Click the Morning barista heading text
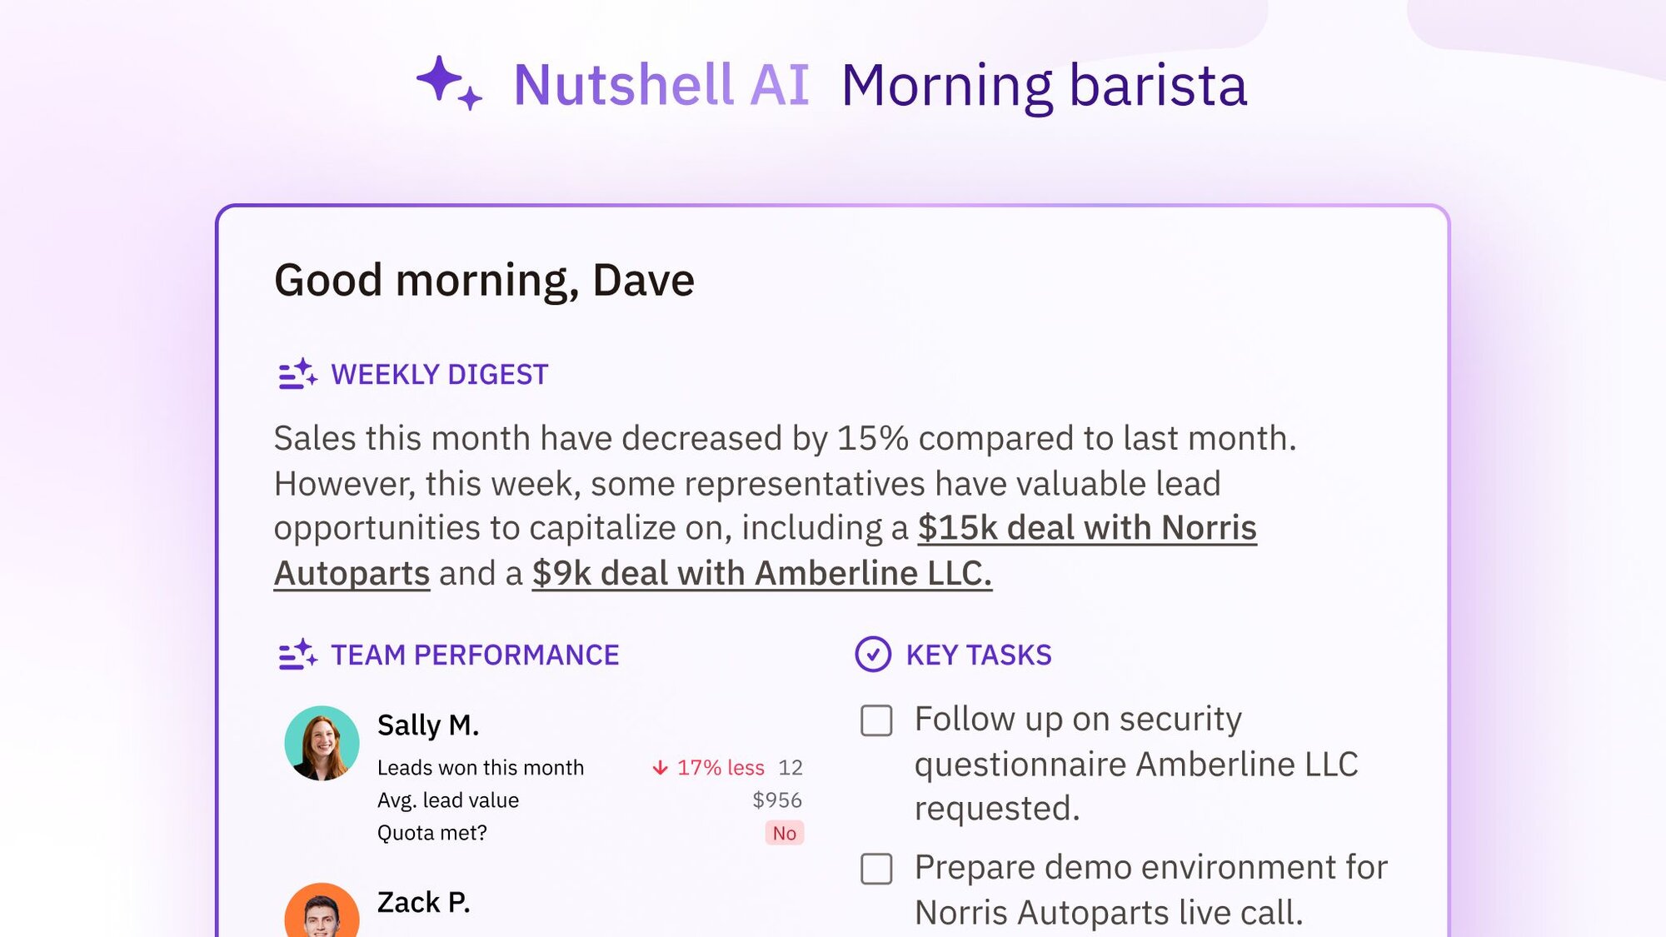The image size is (1666, 937). click(1044, 85)
